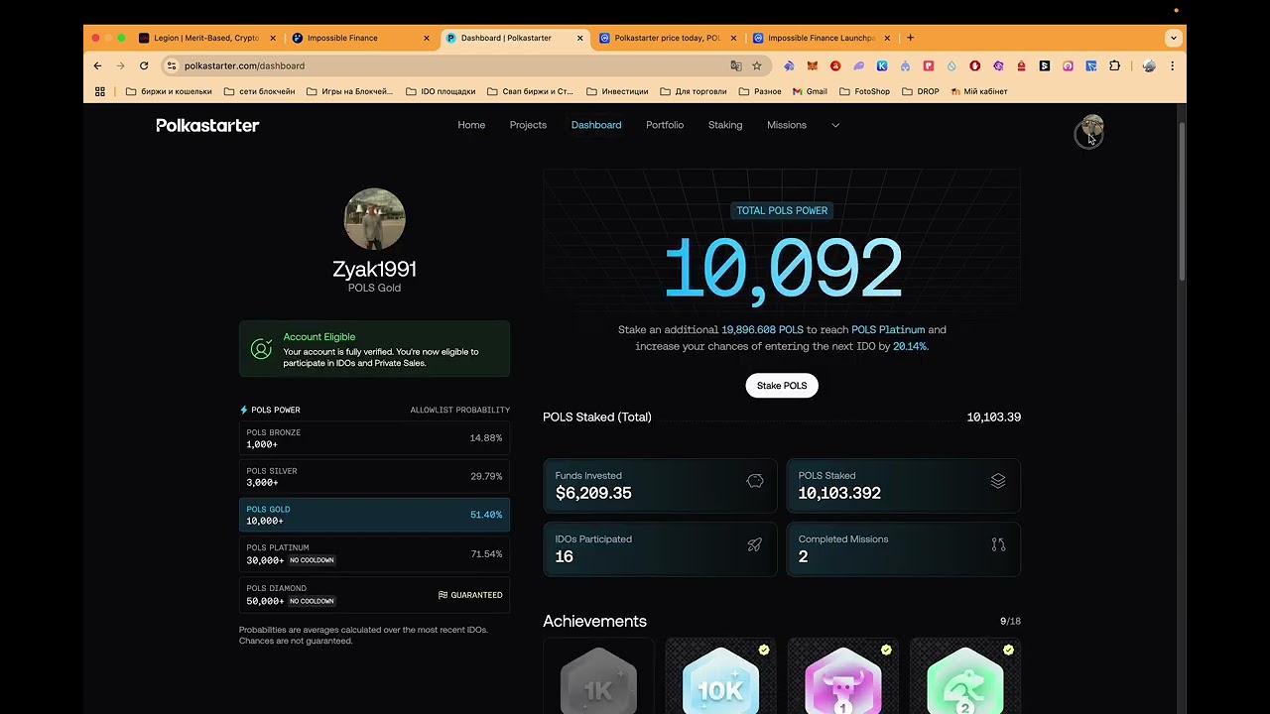1270x714 pixels.
Task: Open the Portfolio page
Action: pyautogui.click(x=665, y=125)
